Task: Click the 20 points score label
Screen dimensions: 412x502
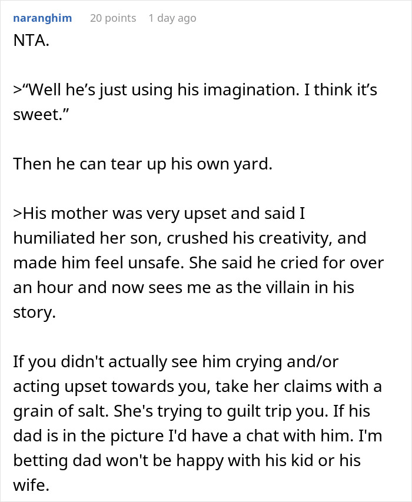Action: tap(113, 18)
